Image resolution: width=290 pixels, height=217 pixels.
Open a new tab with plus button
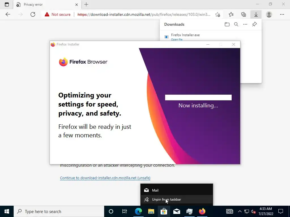(x=86, y=5)
